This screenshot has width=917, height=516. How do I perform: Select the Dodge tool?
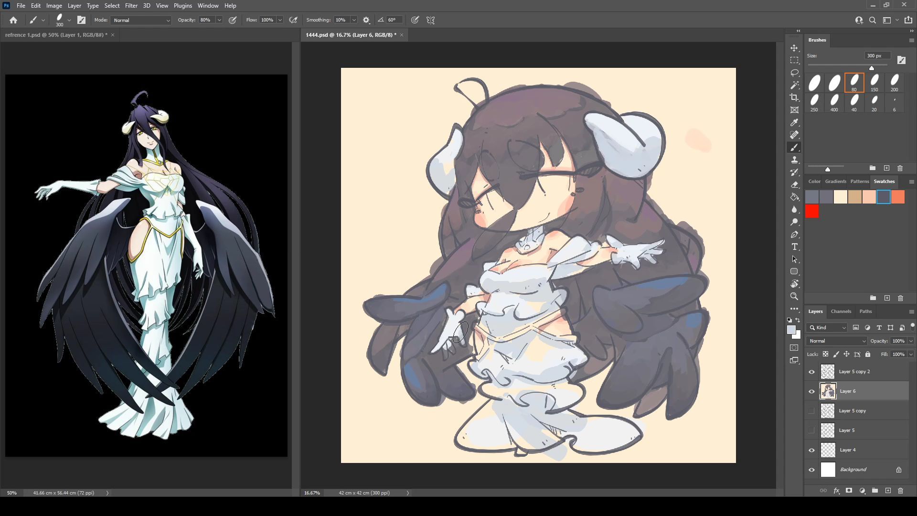click(x=794, y=222)
